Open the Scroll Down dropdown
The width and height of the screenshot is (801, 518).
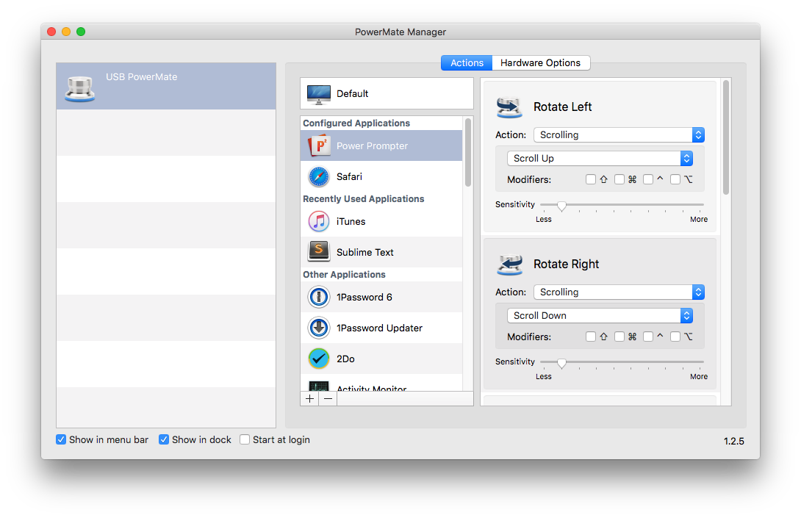[600, 316]
